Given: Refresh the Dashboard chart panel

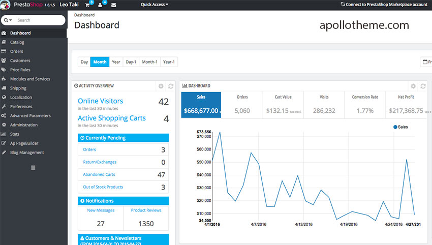Looking at the screenshot, I should tap(423, 86).
